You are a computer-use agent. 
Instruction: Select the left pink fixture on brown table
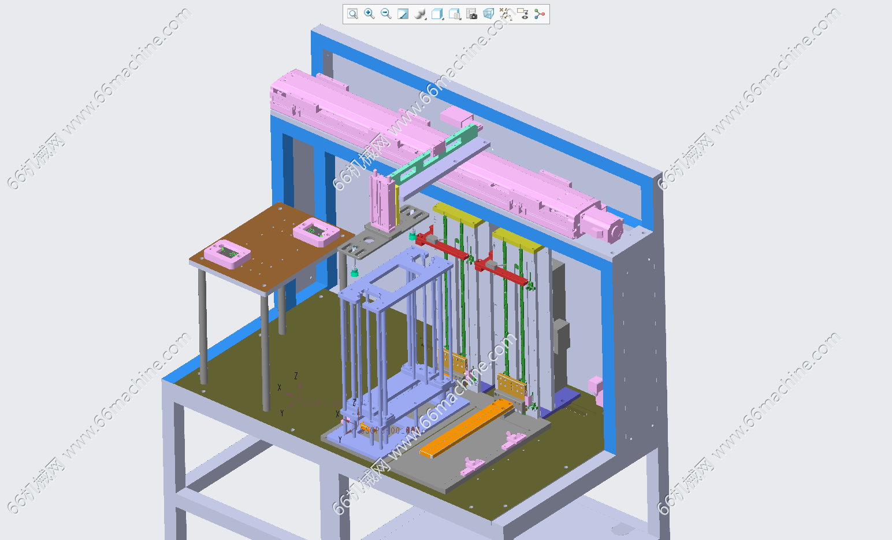coord(227,254)
